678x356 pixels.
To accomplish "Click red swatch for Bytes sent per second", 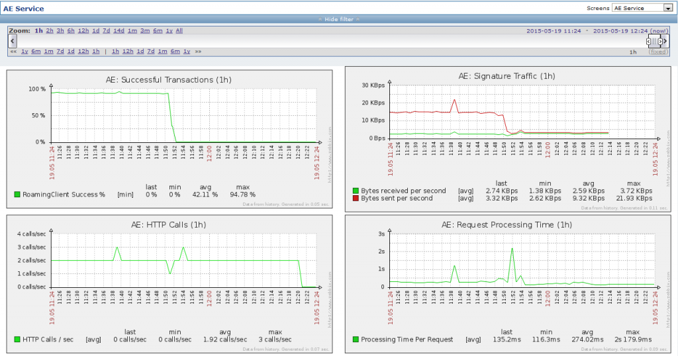I will coord(356,199).
